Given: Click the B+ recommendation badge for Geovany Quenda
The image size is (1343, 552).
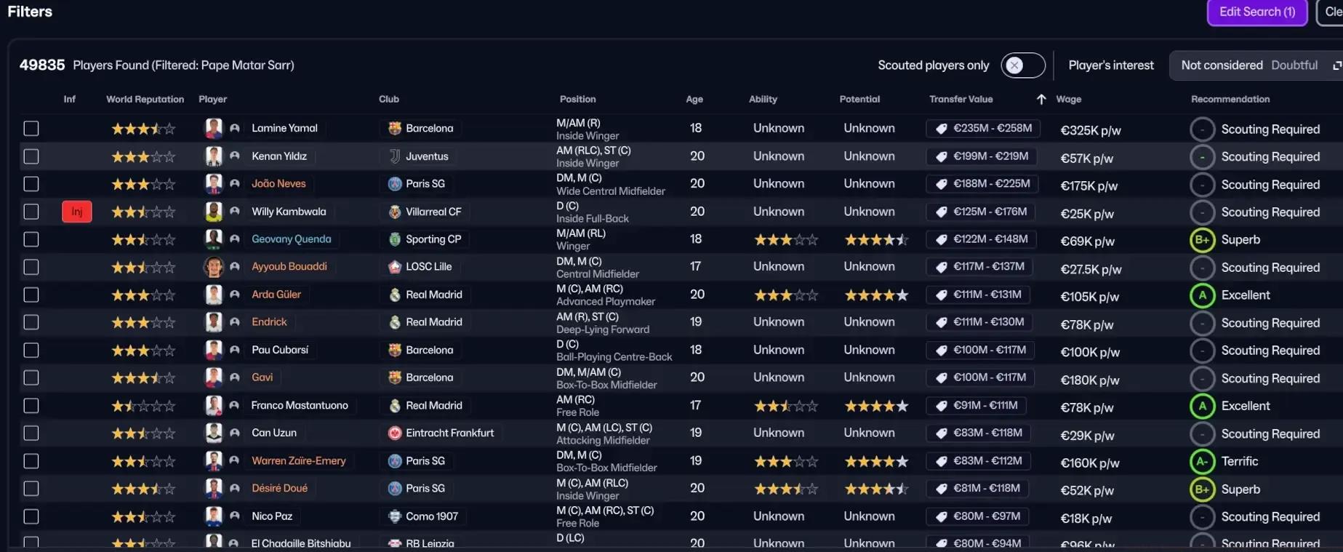Looking at the screenshot, I should tap(1202, 240).
